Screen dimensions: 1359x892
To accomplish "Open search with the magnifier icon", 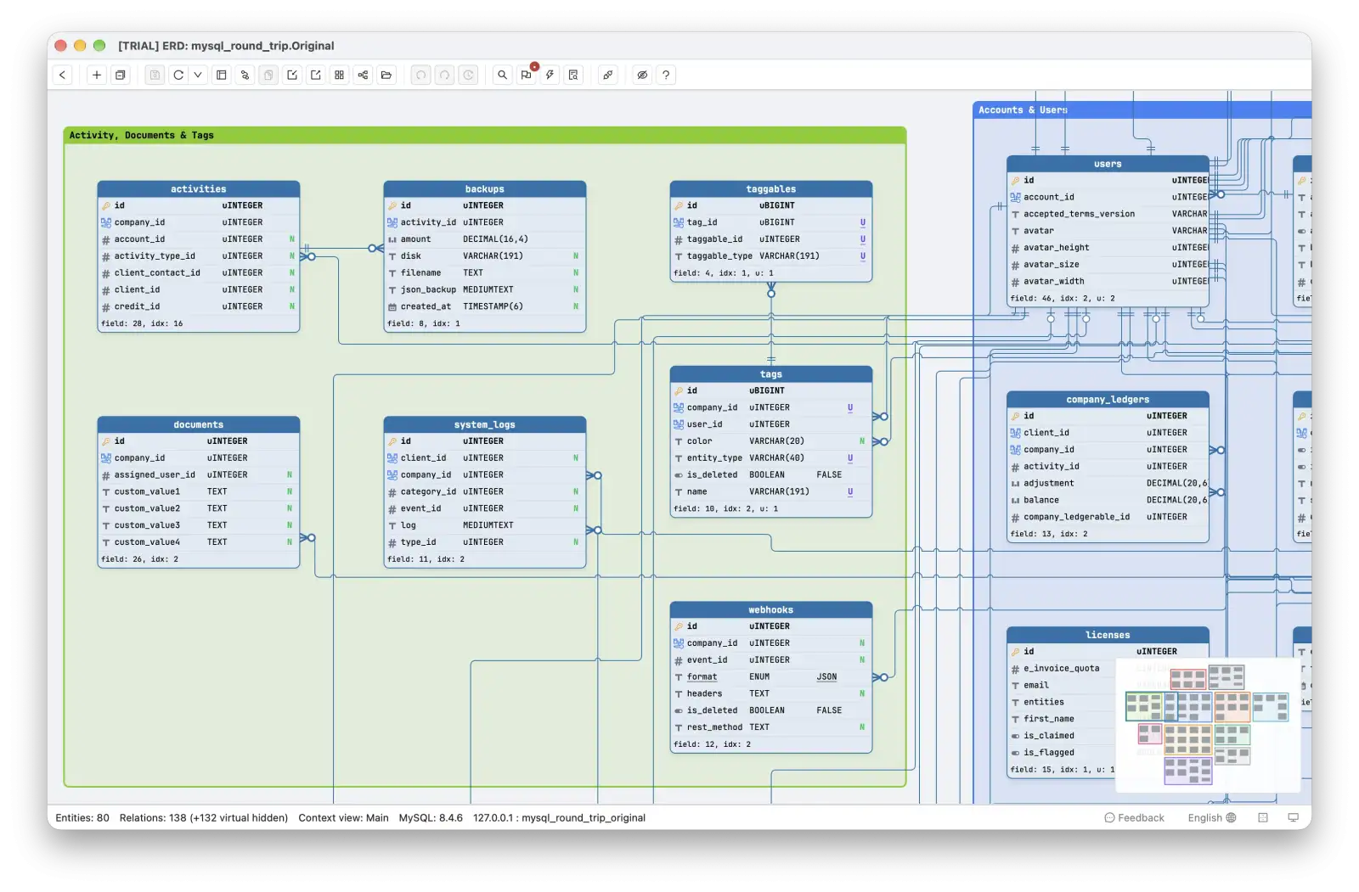I will [503, 75].
